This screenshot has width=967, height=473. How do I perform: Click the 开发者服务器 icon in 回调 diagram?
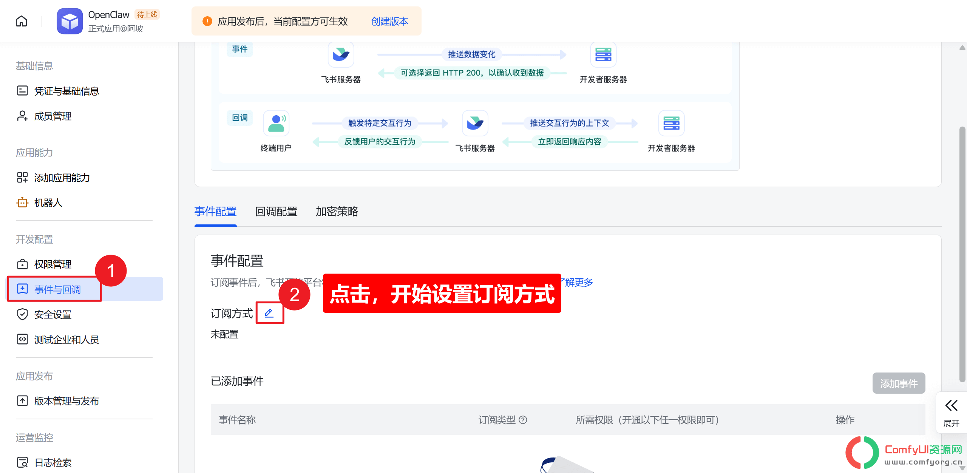click(x=671, y=123)
